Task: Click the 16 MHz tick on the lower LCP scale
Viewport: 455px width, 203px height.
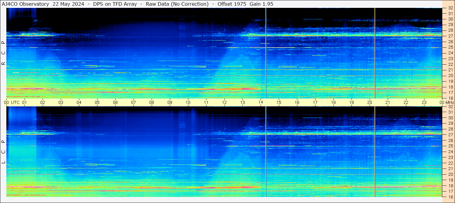Action: [x=450, y=197]
